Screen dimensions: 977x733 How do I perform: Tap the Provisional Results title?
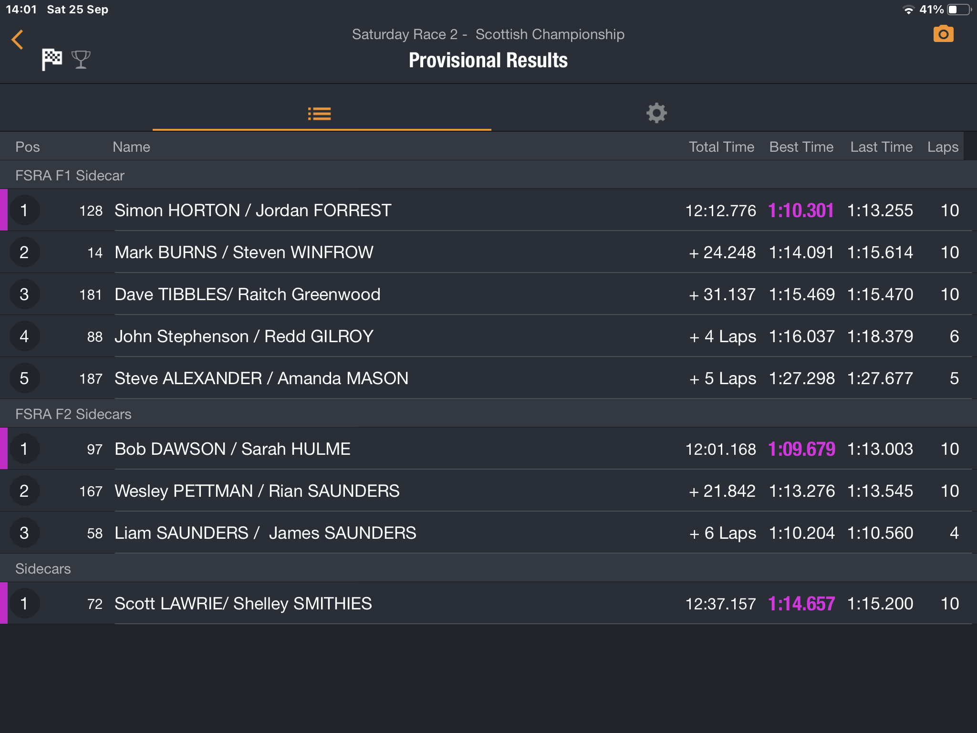tap(488, 61)
